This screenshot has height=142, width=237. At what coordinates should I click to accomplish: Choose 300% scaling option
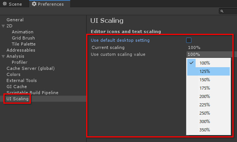click(209, 121)
